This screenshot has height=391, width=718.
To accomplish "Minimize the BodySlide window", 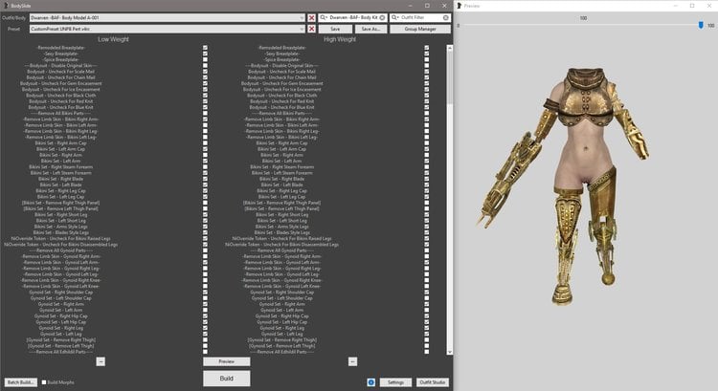I will click(411, 6).
